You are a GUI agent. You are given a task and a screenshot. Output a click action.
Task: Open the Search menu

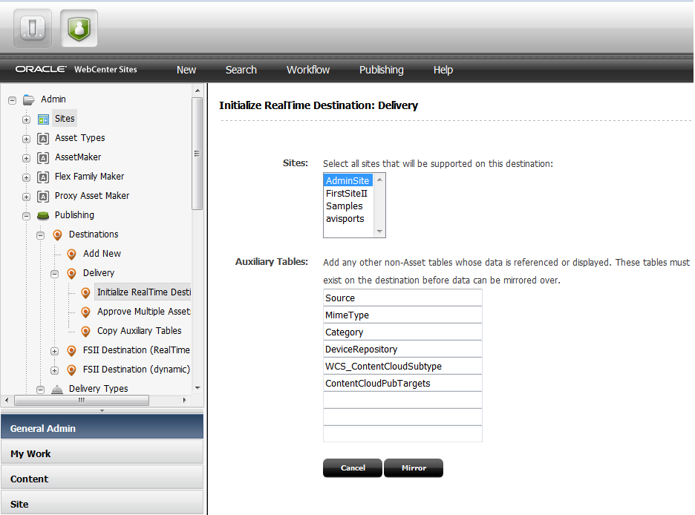(241, 70)
